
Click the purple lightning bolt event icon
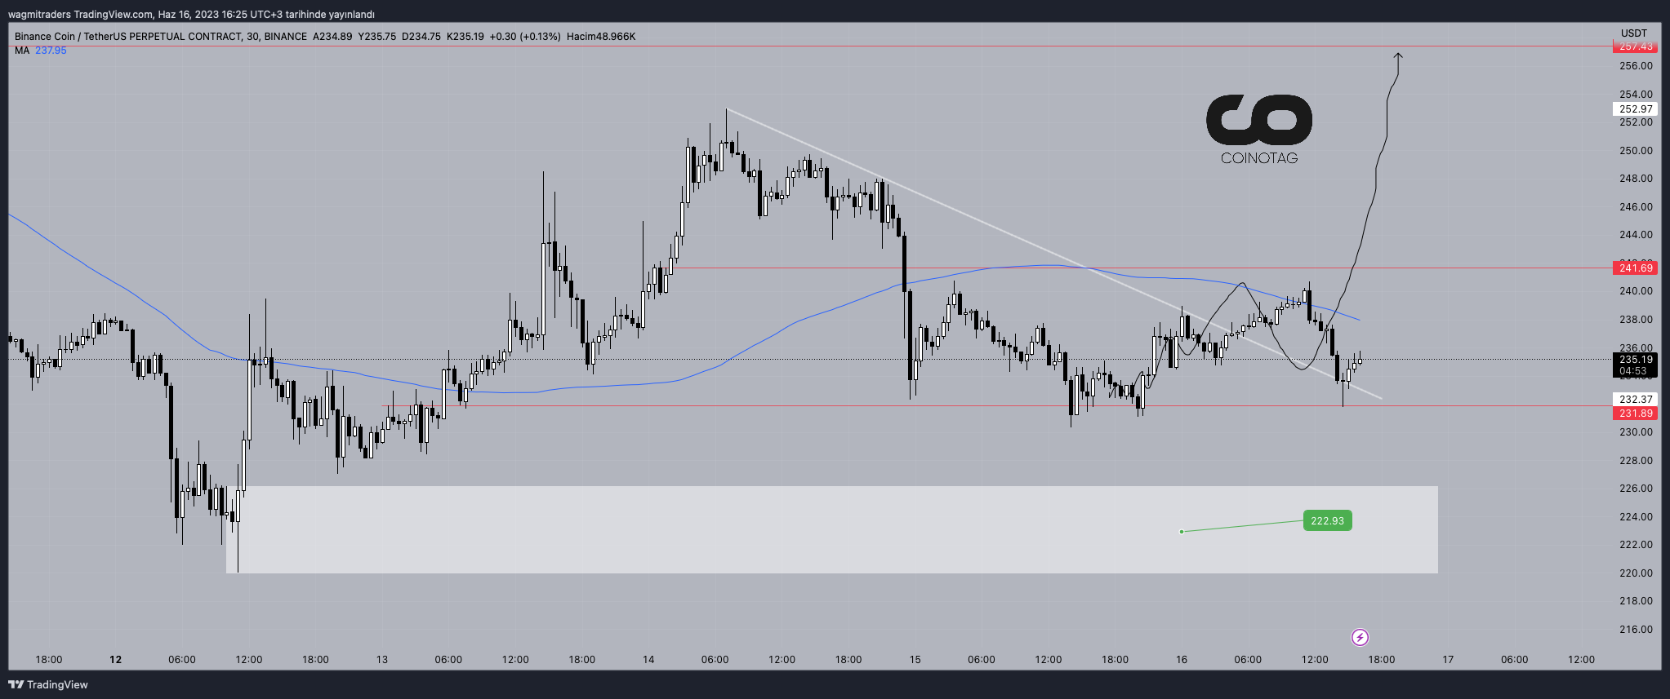(x=1360, y=637)
